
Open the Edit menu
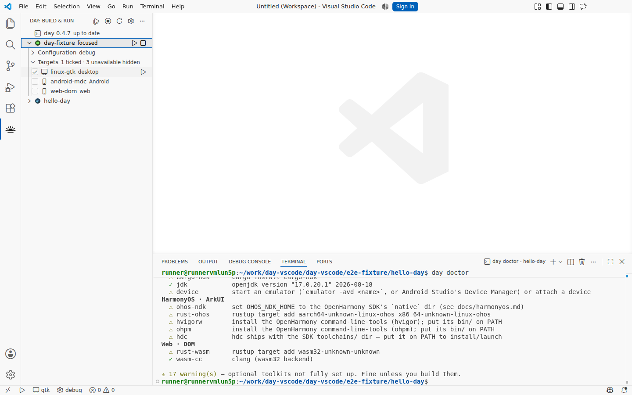[41, 7]
